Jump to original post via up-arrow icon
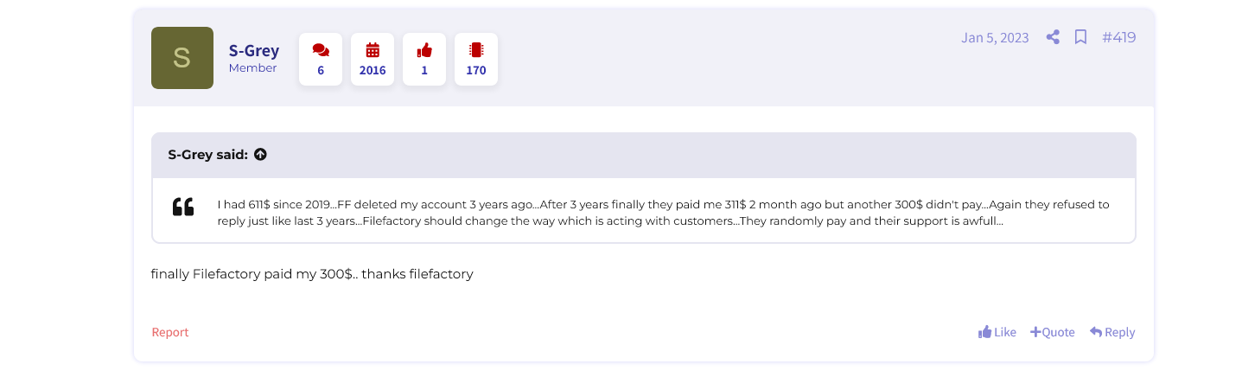1242x377 pixels. click(260, 155)
